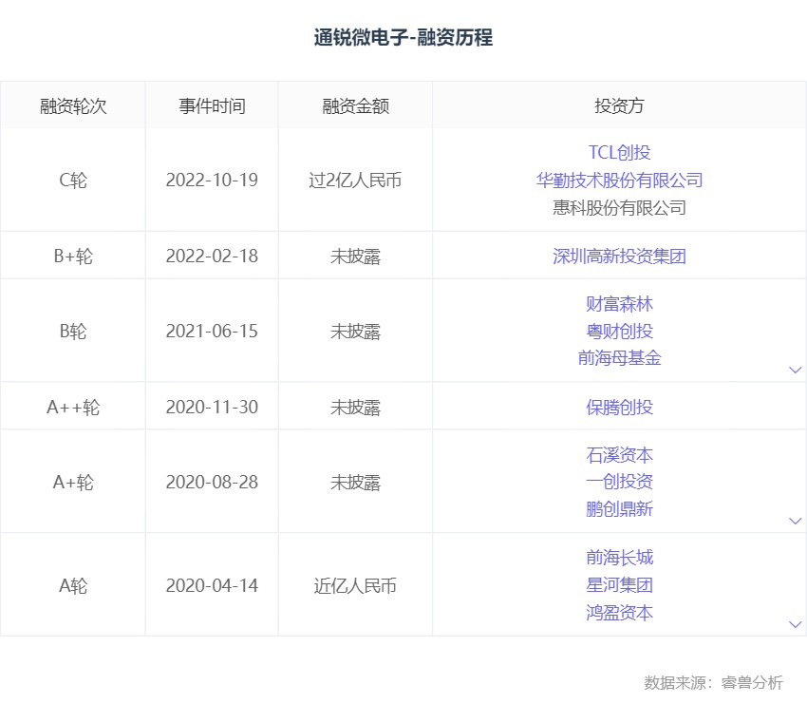Open 财富森林 investor link
Image resolution: width=807 pixels, height=723 pixels.
point(619,304)
